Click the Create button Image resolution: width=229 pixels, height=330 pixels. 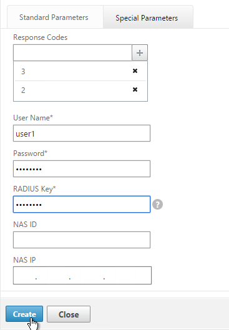24,314
